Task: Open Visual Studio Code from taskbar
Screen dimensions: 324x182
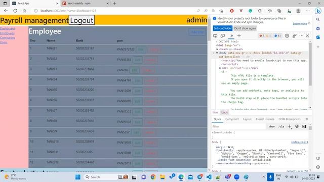Action: pos(209,177)
